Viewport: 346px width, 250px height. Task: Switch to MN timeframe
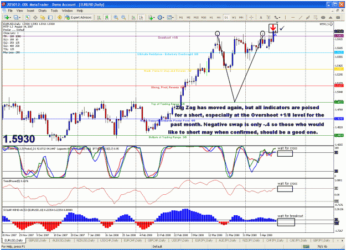241,18
